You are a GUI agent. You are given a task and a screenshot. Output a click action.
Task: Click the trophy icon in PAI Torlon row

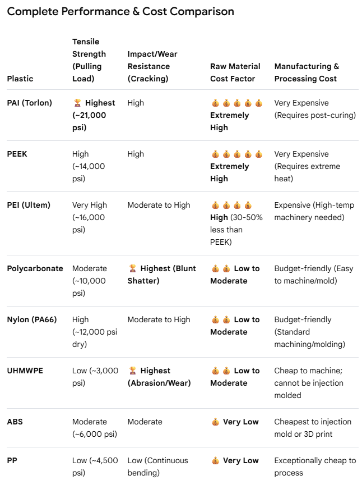(77, 103)
